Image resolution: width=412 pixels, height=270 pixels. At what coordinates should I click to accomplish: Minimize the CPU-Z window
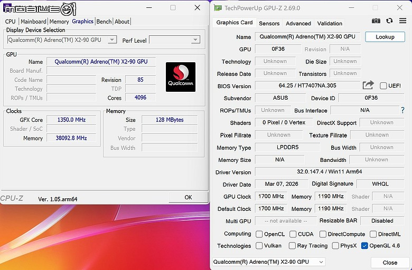tap(149, 7)
